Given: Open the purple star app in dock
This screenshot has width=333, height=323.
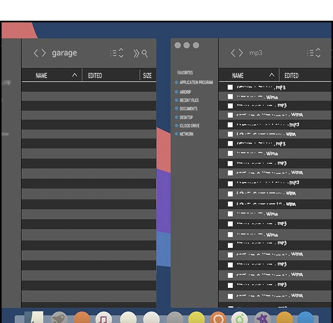Looking at the screenshot, I should coord(263,318).
